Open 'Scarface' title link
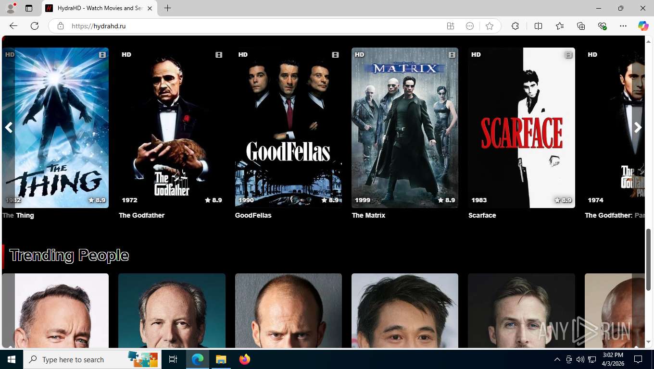This screenshot has width=654, height=369. 482,215
